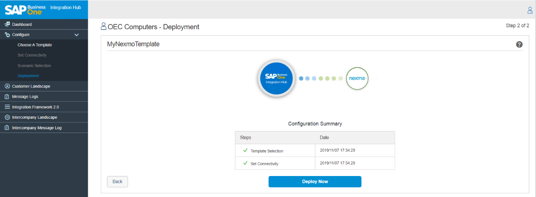
Task: Click the Back button
Action: pyautogui.click(x=117, y=182)
